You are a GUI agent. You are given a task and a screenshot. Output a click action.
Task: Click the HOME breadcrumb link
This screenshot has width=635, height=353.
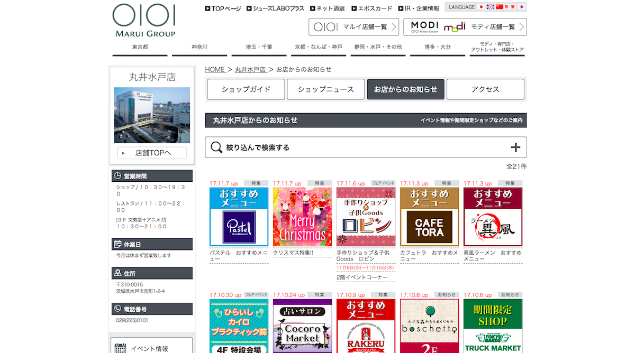click(x=215, y=70)
